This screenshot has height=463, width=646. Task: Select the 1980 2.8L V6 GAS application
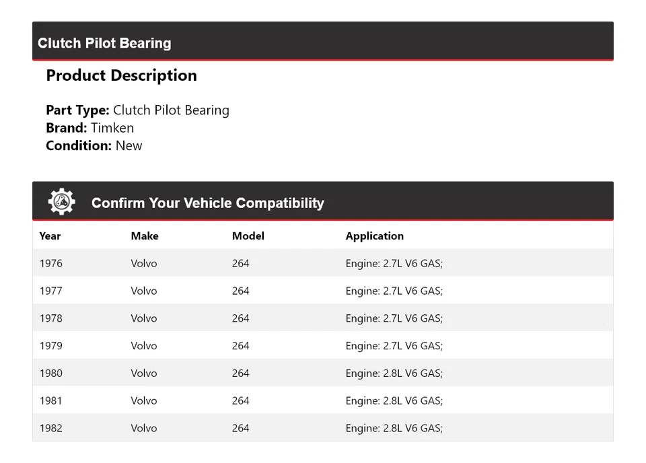tap(394, 373)
